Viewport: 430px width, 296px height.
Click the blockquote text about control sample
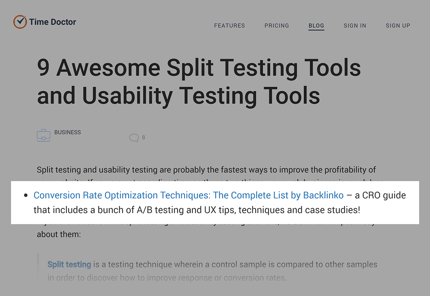pos(212,271)
